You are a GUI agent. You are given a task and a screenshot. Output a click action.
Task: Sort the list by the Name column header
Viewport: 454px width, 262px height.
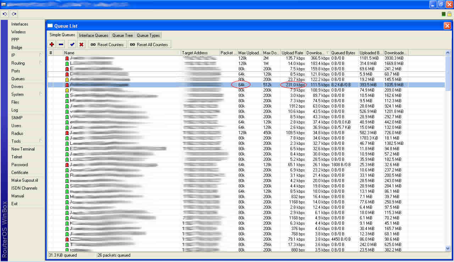122,53
